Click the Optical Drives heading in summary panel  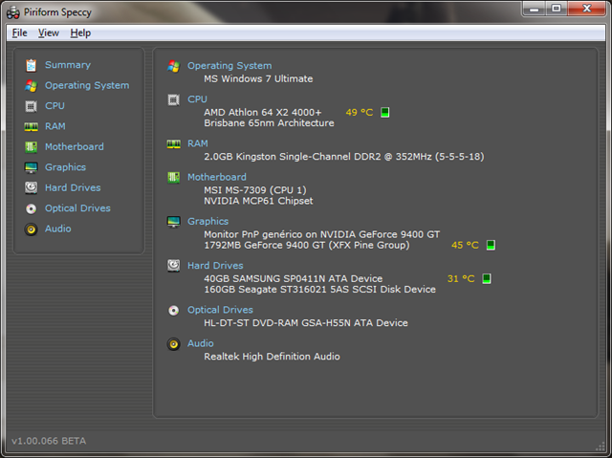220,310
